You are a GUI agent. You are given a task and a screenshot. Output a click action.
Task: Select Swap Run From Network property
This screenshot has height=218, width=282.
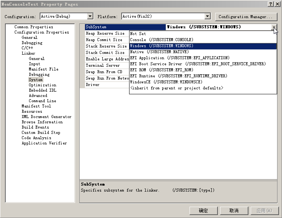pyautogui.click(x=107, y=78)
